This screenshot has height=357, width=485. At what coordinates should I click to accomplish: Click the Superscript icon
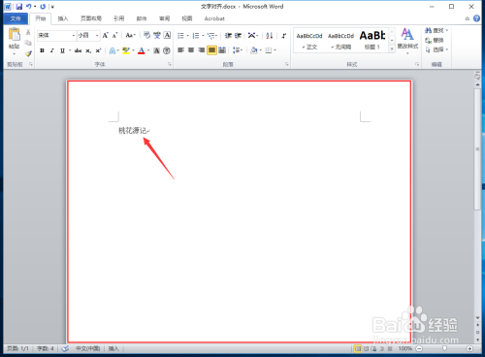[x=98, y=50]
